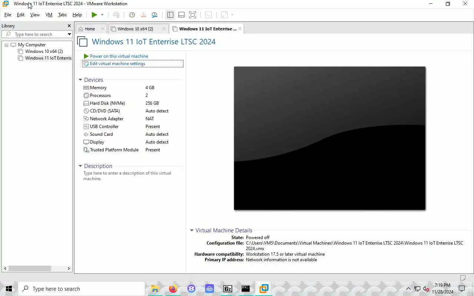The image size is (474, 296).
Task: Select Windows 11 IoT Enterprise in library tree
Action: (x=48, y=58)
